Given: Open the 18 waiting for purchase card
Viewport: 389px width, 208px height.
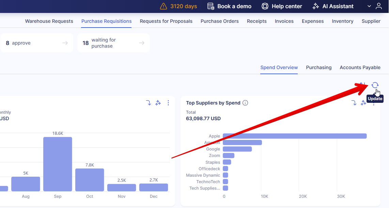Looking at the screenshot, I should pyautogui.click(x=113, y=43).
